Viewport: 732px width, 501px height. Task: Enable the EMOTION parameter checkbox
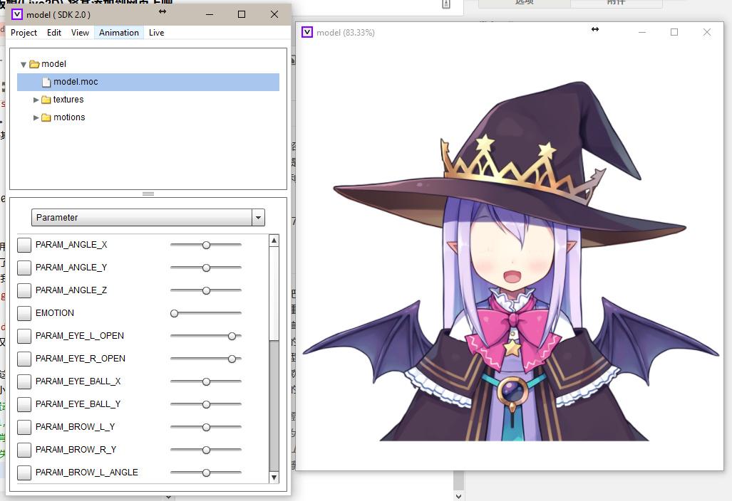[24, 313]
